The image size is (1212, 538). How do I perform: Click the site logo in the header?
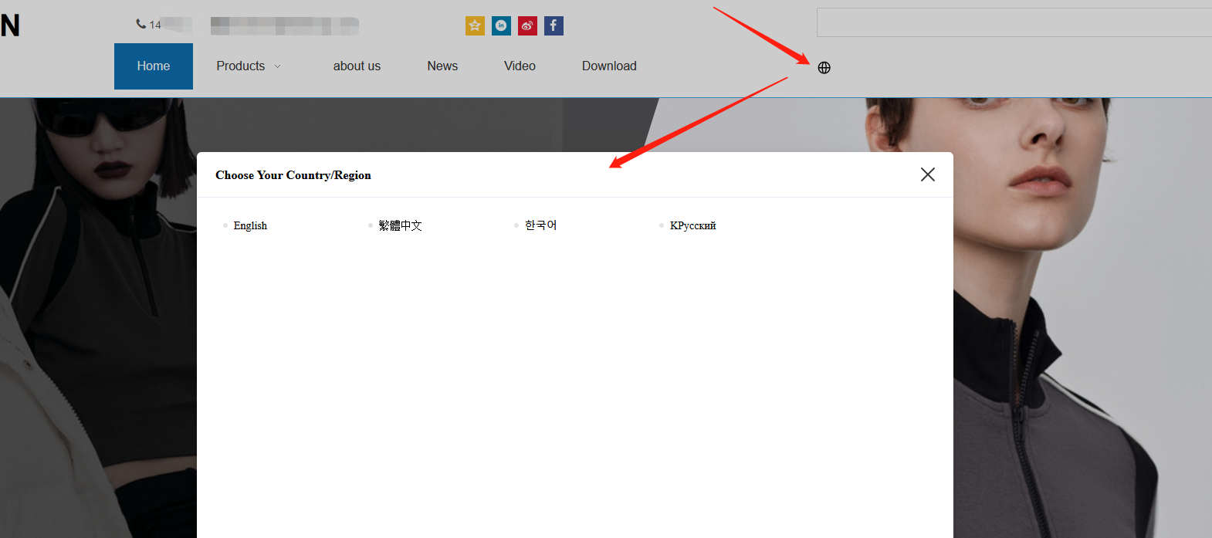(10, 26)
